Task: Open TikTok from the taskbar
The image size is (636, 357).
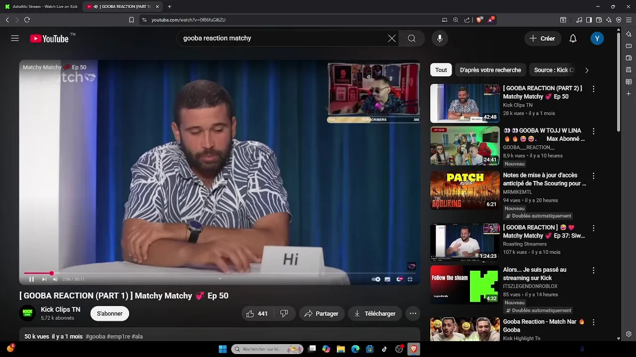Action: pyautogui.click(x=384, y=349)
